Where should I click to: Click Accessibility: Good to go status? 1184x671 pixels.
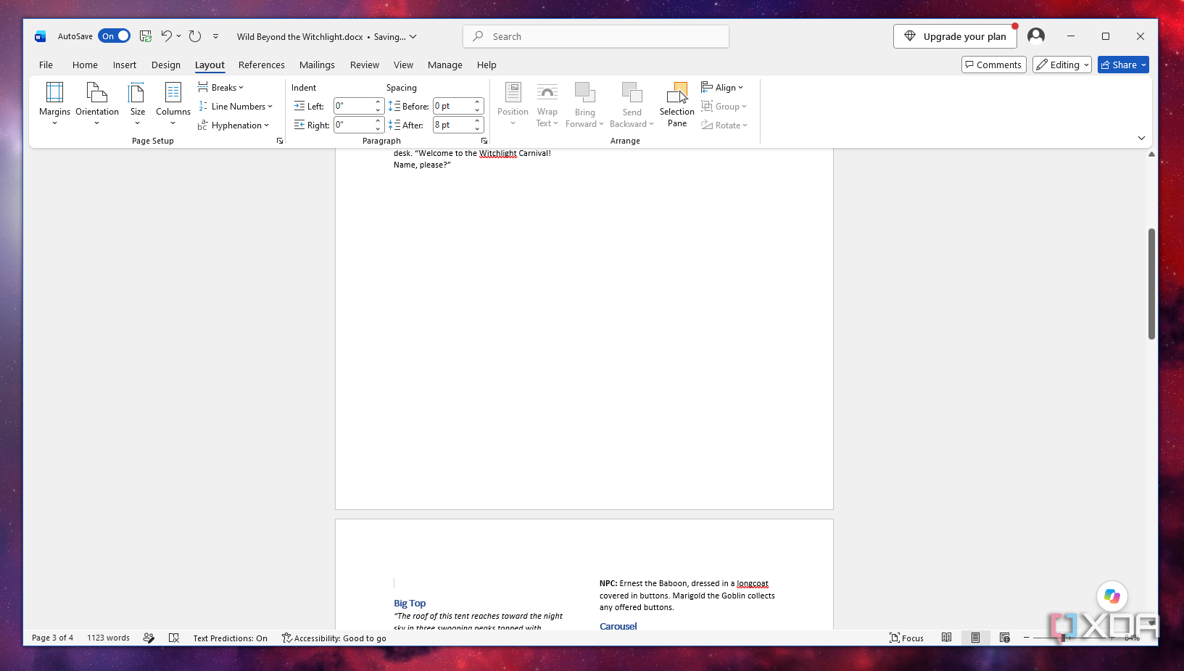point(334,638)
